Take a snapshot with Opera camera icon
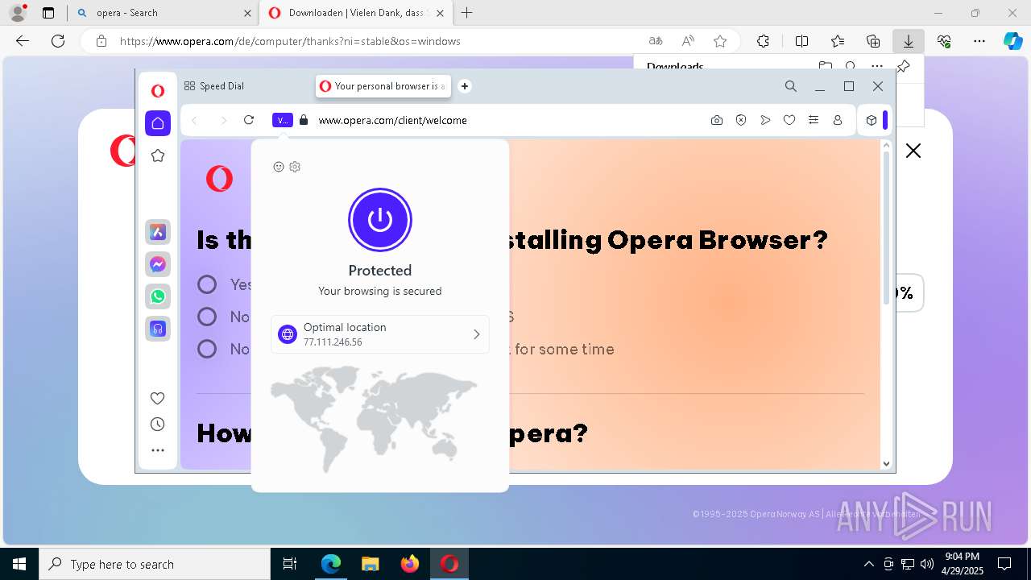This screenshot has height=580, width=1031. tap(717, 120)
